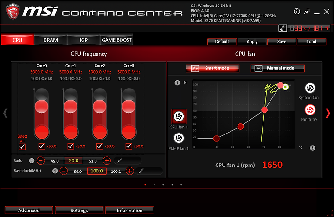This screenshot has height=217, width=334.
Task: Toggle the Core0 x50.0 checkbox
Action: [42, 147]
